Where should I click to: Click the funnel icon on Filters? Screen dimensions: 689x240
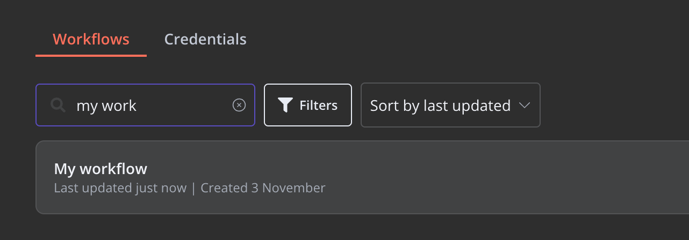(285, 105)
